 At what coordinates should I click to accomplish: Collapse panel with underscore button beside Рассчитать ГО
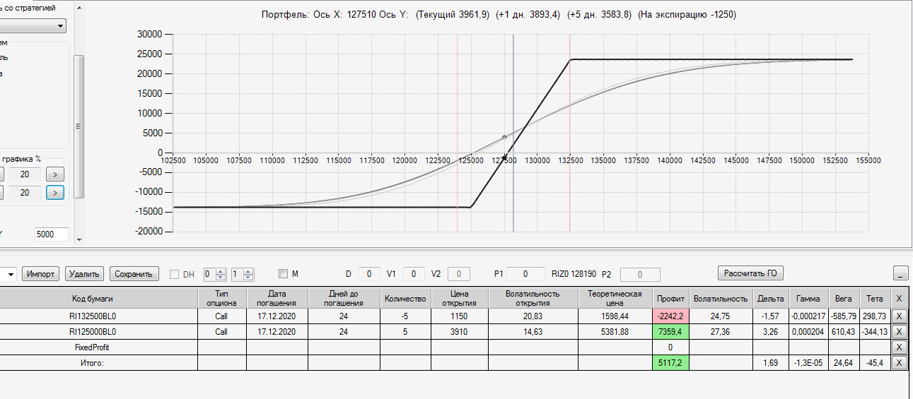(901, 273)
